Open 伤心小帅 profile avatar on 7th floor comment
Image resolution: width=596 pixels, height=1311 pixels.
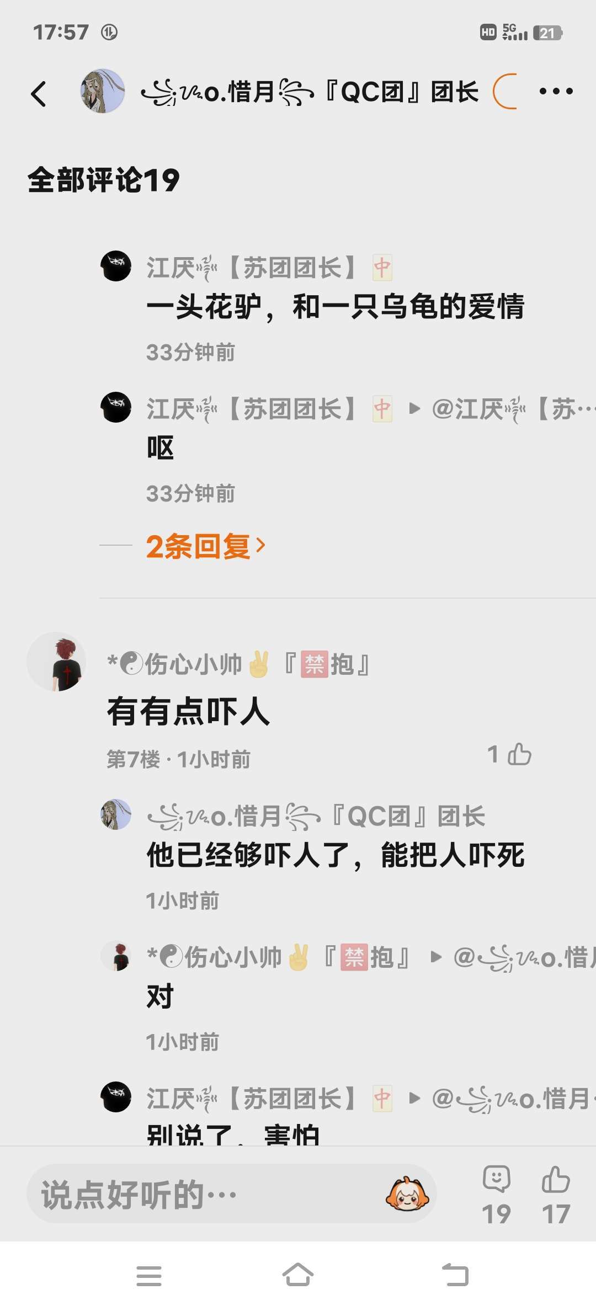[56, 662]
